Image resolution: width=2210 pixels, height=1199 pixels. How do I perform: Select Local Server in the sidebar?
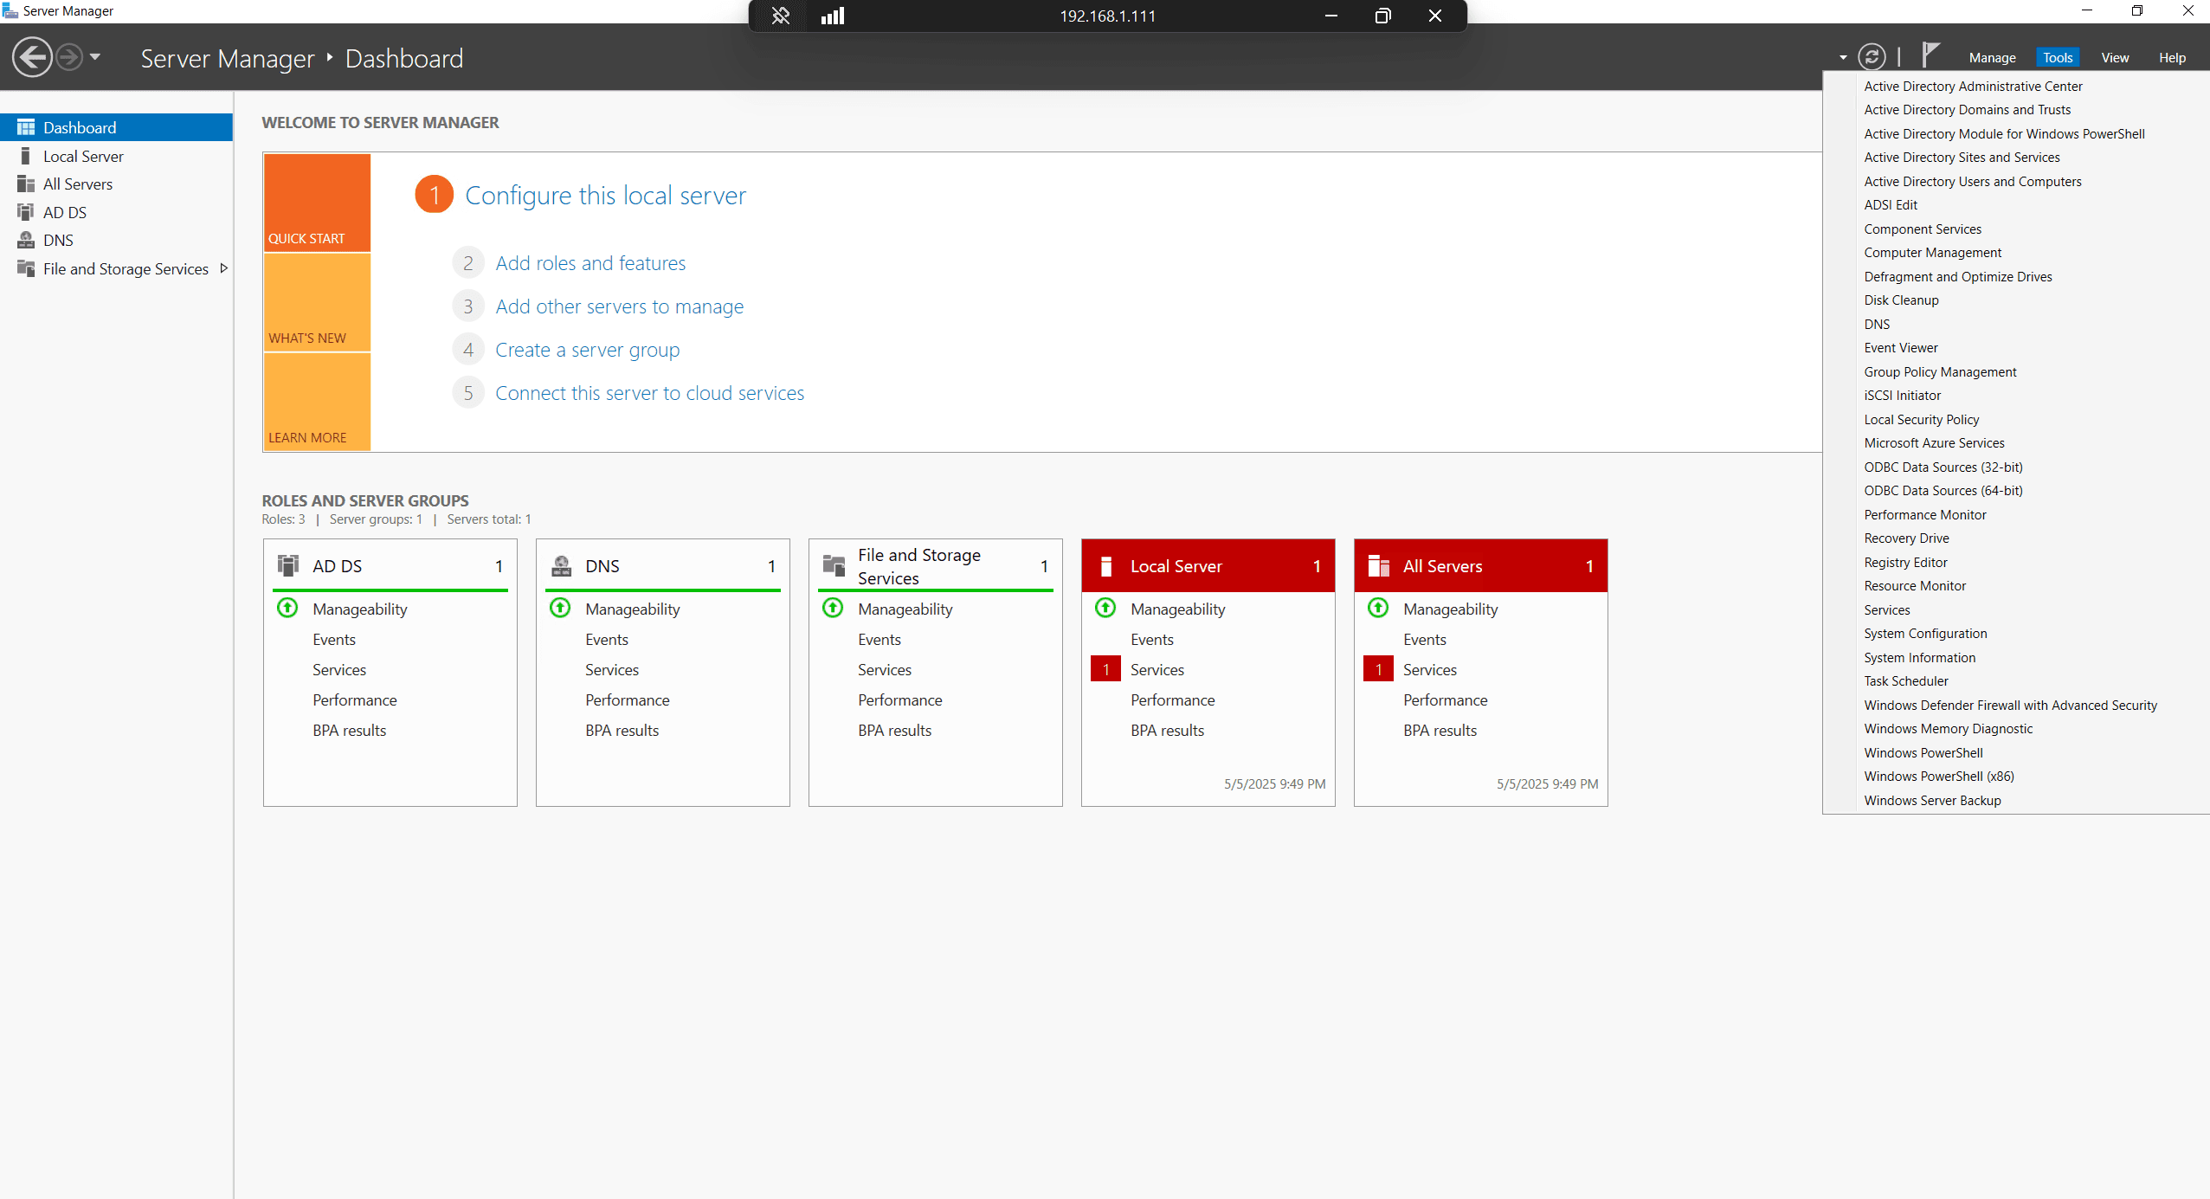[83, 157]
